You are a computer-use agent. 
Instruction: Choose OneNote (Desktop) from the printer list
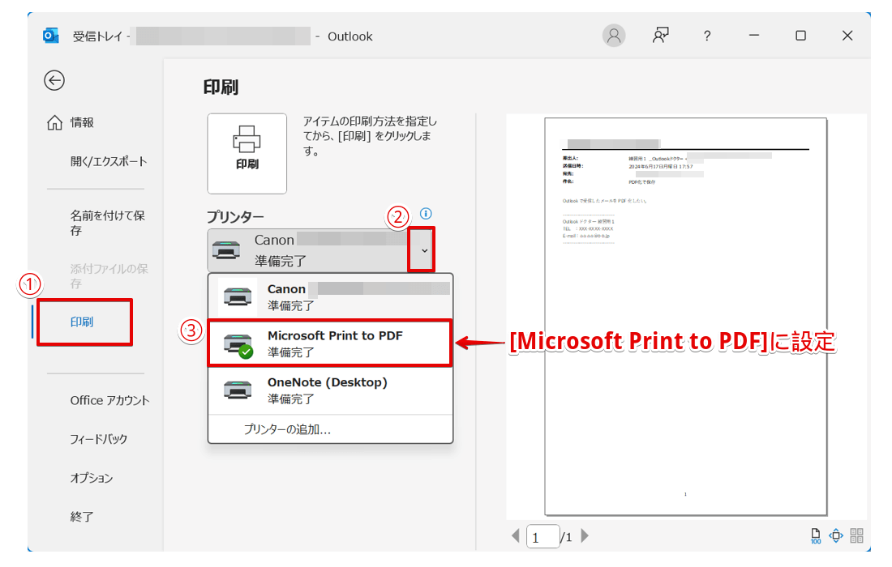(x=323, y=389)
